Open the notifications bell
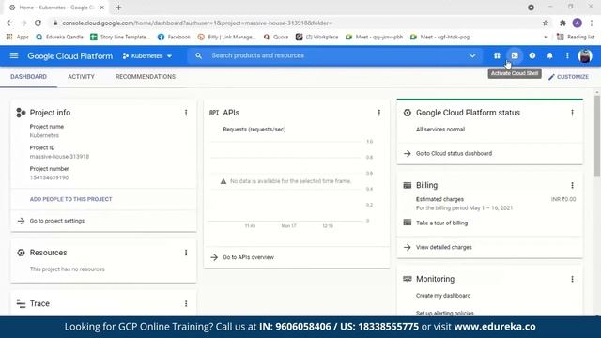The width and height of the screenshot is (601, 338). [549, 56]
